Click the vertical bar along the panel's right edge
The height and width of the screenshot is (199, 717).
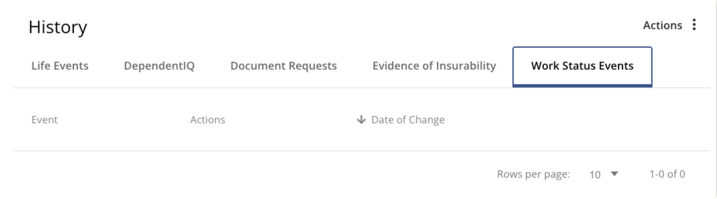[716, 99]
